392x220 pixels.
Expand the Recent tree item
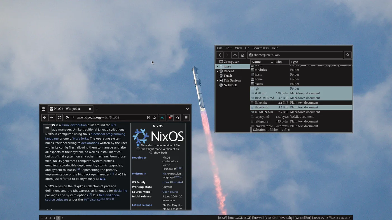click(x=218, y=71)
